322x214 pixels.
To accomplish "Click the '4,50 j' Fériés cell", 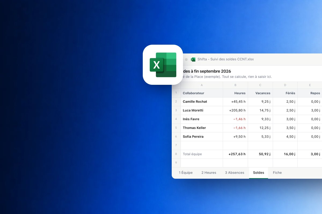I will pyautogui.click(x=285, y=136).
